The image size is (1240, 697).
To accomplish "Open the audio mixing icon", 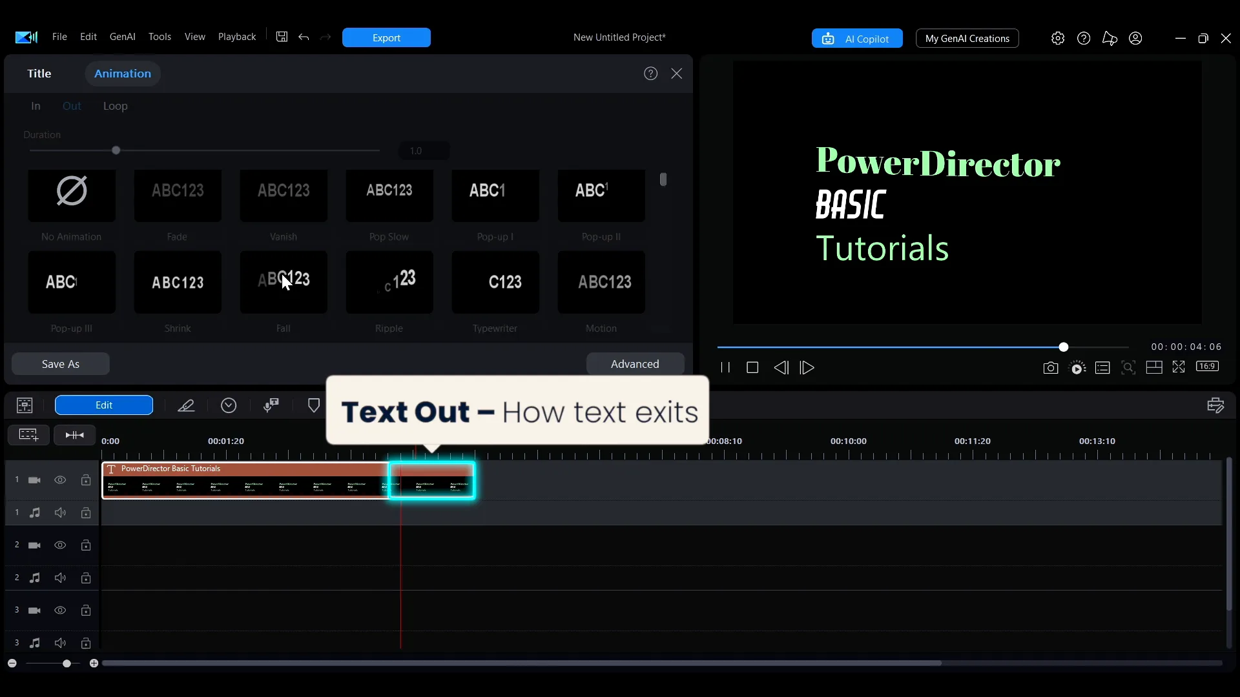I will [x=271, y=405].
